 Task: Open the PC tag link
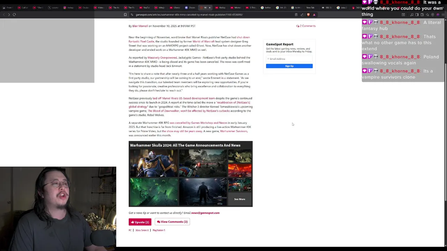(130, 230)
